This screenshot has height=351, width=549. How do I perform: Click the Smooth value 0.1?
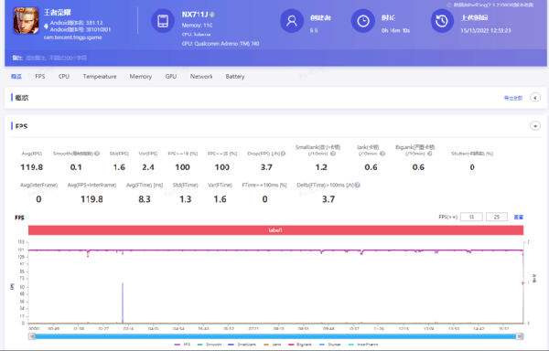(x=76, y=167)
